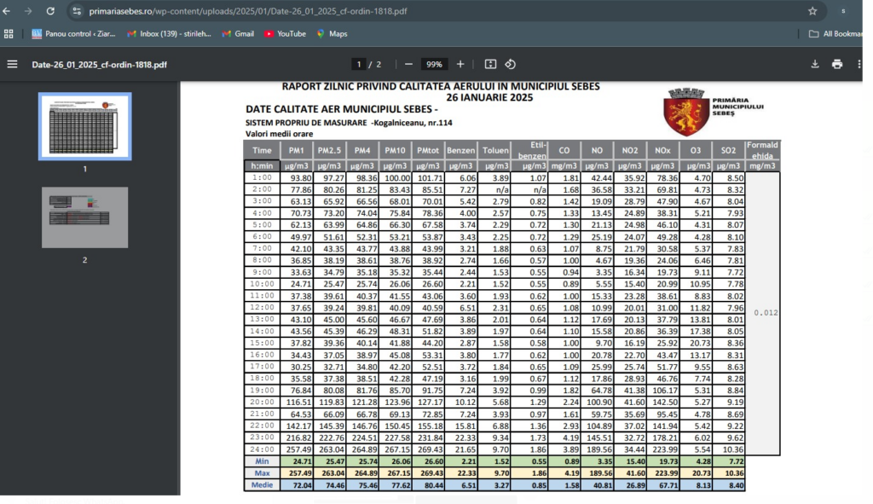Click the page number input field
The width and height of the screenshot is (873, 504).
click(x=360, y=64)
